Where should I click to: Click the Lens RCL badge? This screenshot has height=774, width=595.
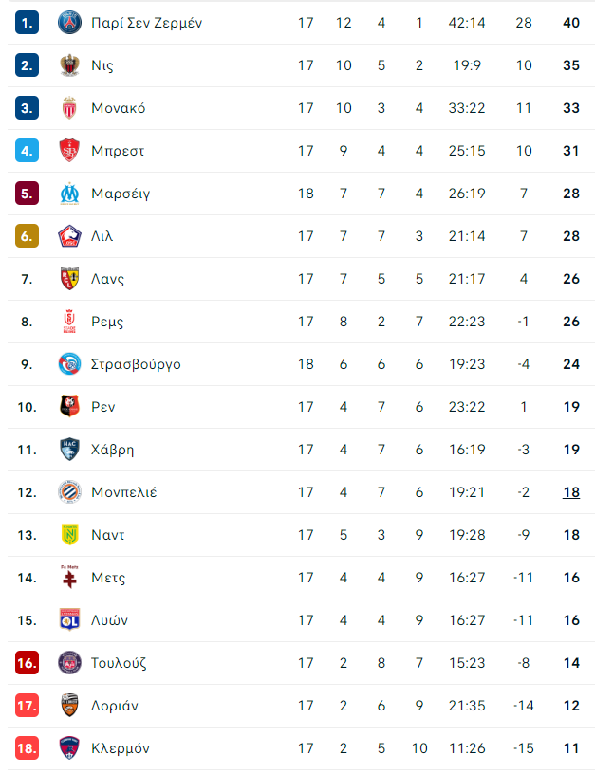69,279
